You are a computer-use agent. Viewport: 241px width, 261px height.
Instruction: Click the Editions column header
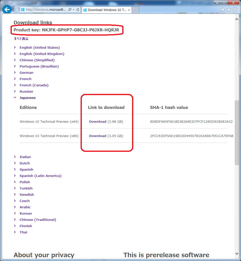(x=28, y=107)
